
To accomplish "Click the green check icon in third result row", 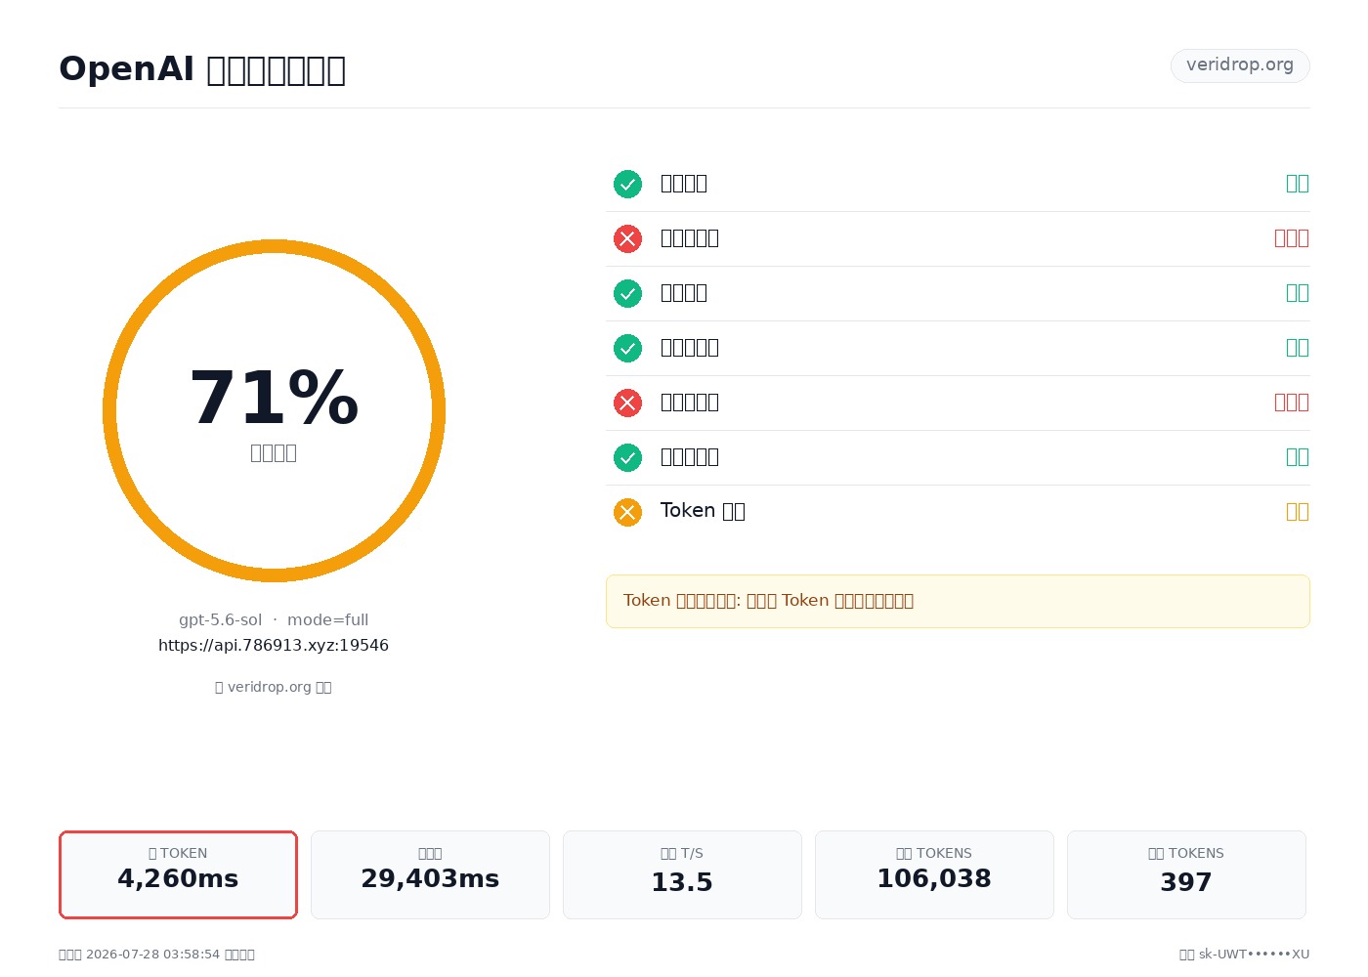I will (x=627, y=293).
